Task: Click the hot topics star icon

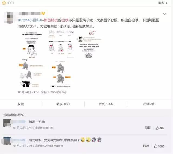Action: pyautogui.click(x=4, y=3)
